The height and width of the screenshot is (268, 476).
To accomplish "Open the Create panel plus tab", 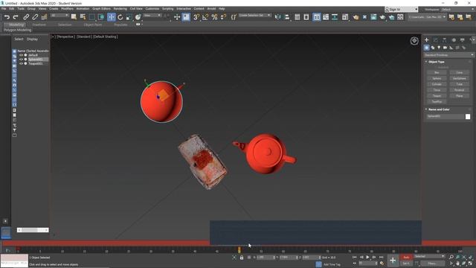I will click(426, 39).
